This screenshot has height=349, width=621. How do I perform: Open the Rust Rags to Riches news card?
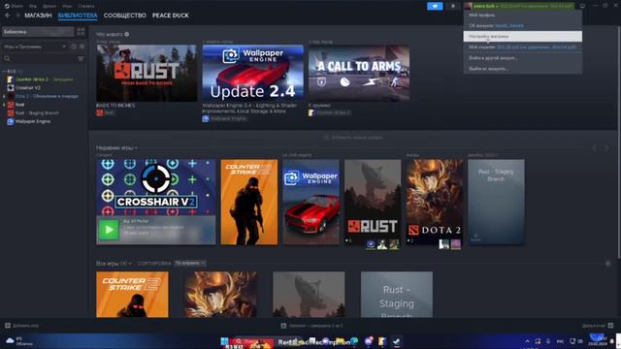[x=147, y=73]
